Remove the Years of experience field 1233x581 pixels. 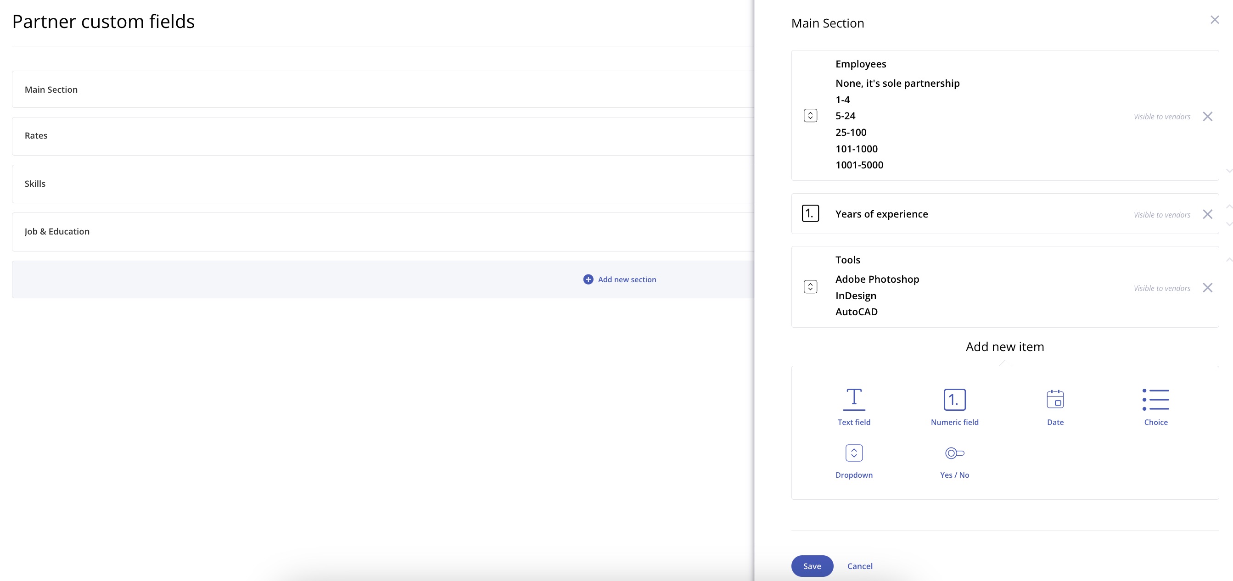tap(1207, 214)
